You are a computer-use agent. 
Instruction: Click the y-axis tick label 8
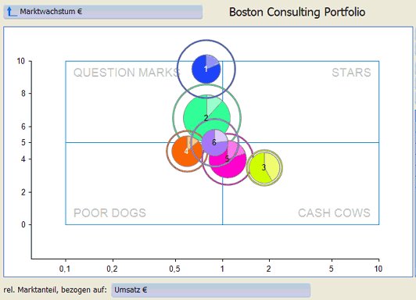(23, 94)
